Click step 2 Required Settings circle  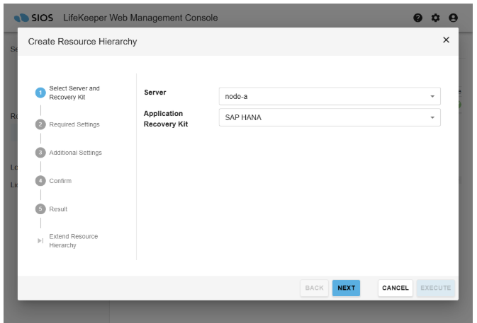tap(40, 124)
